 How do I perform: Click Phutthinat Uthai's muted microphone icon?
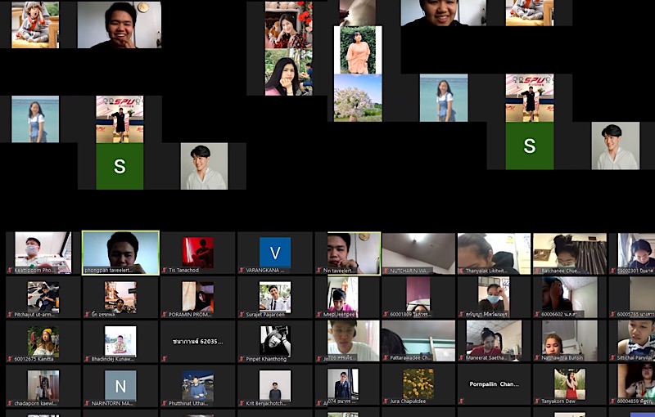coord(165,403)
